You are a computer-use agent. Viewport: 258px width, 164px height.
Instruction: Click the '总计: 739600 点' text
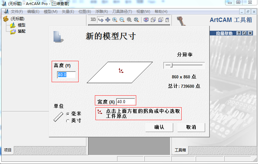(x=184, y=86)
